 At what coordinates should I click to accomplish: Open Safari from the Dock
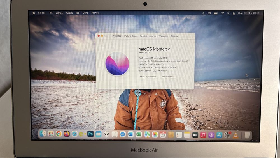(74, 134)
